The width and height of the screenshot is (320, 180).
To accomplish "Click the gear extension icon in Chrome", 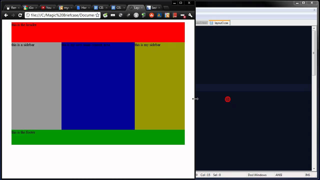I will coord(120,15).
